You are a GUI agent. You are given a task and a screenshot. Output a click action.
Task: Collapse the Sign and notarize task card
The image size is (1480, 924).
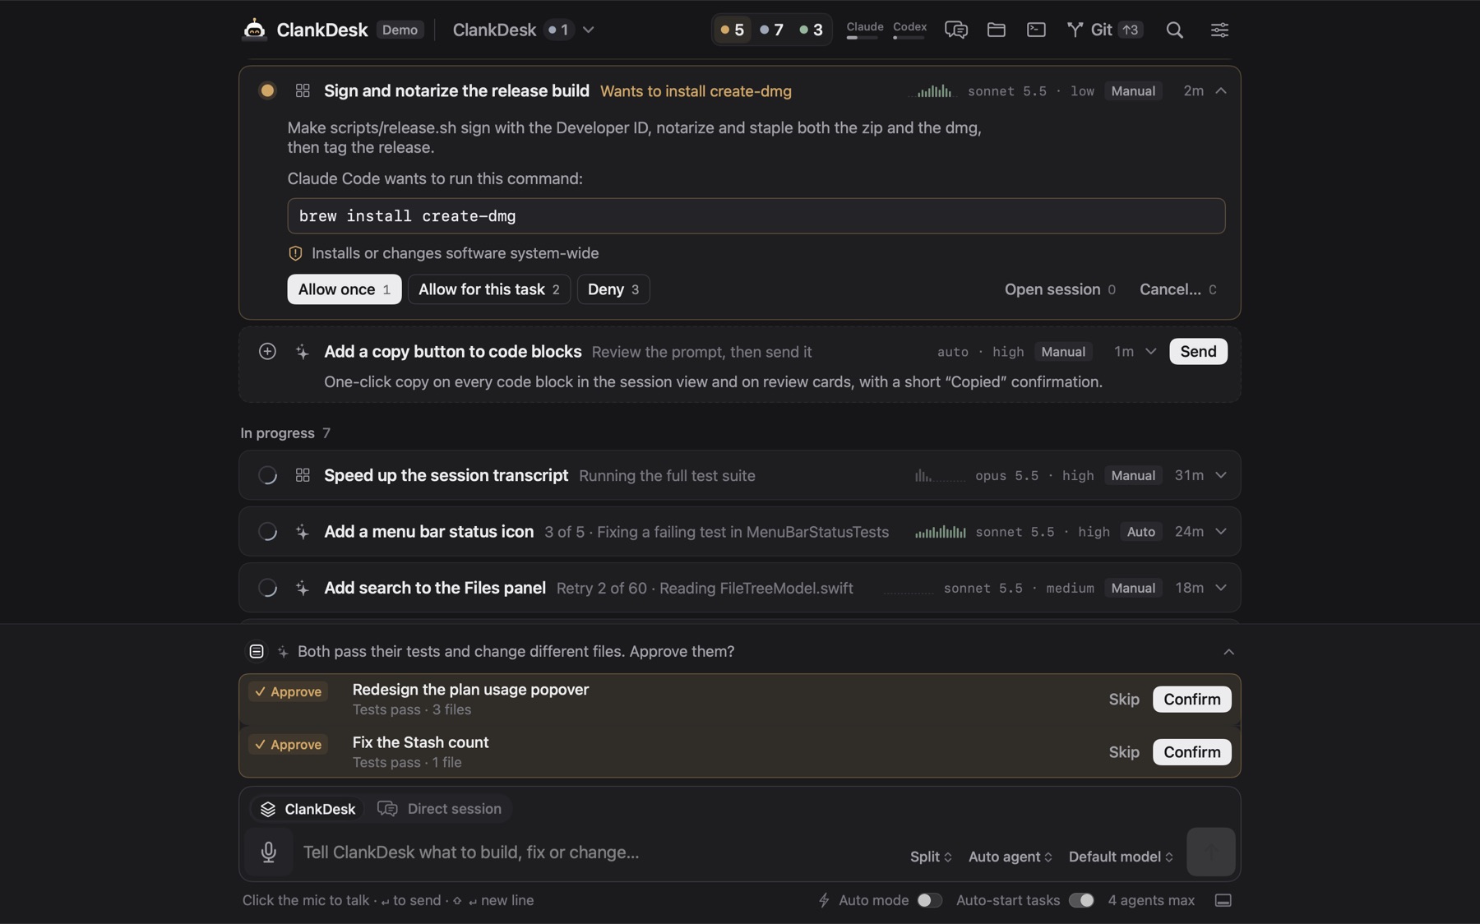pos(1221,90)
